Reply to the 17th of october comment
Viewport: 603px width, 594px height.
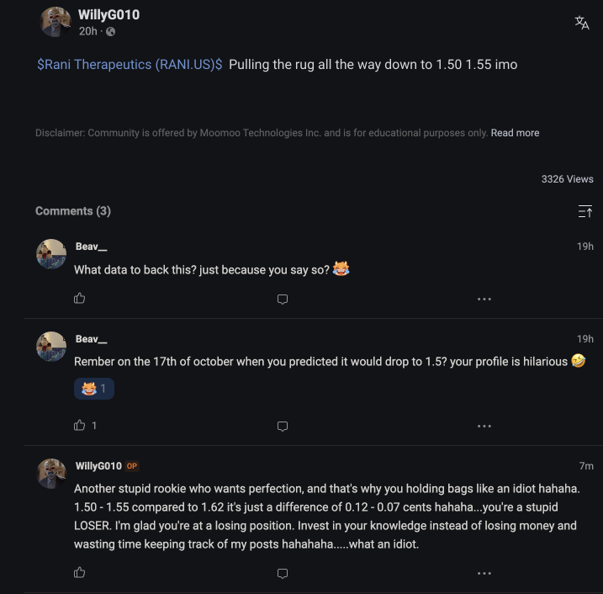tap(283, 427)
